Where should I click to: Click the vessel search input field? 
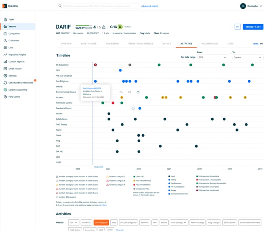point(99,6)
